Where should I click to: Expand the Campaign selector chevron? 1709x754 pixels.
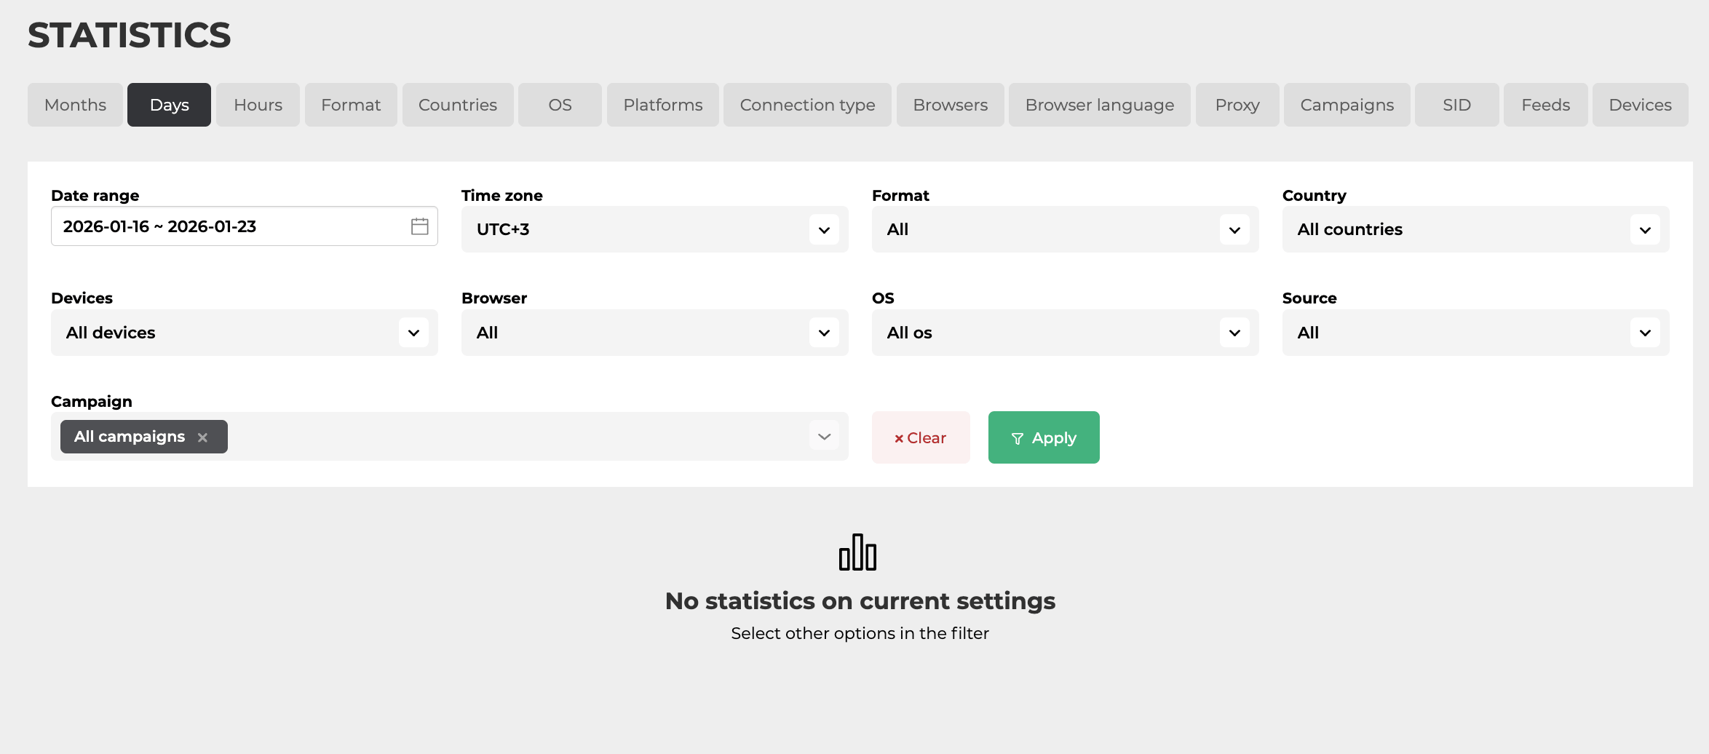click(824, 437)
